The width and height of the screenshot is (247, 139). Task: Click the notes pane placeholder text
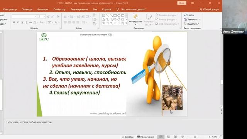point(29,122)
